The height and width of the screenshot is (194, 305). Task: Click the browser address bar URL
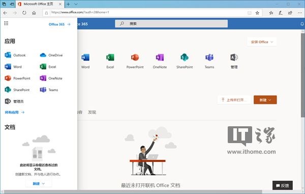[80, 12]
